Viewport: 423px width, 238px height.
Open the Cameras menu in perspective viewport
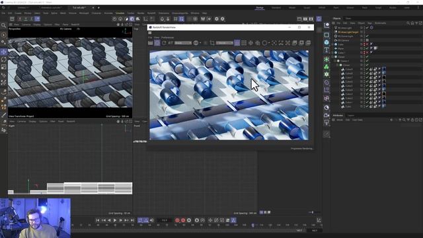(26, 24)
